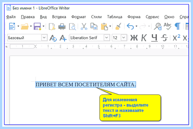
Task: Open the Стили menu
Action: point(96,17)
